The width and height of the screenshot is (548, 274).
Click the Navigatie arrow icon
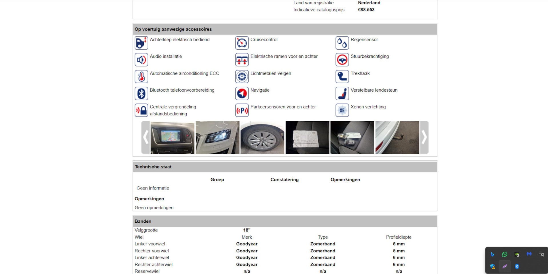pos(242,94)
